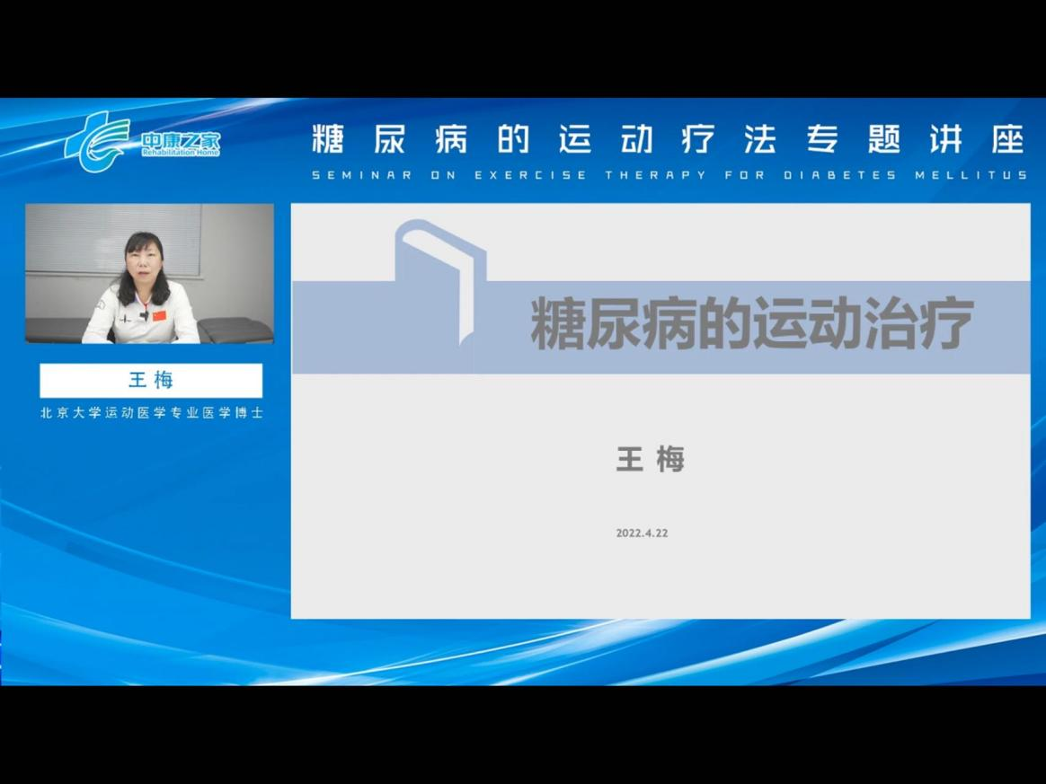Click the speaker's face in the video
This screenshot has height=784, width=1046.
coord(142,254)
